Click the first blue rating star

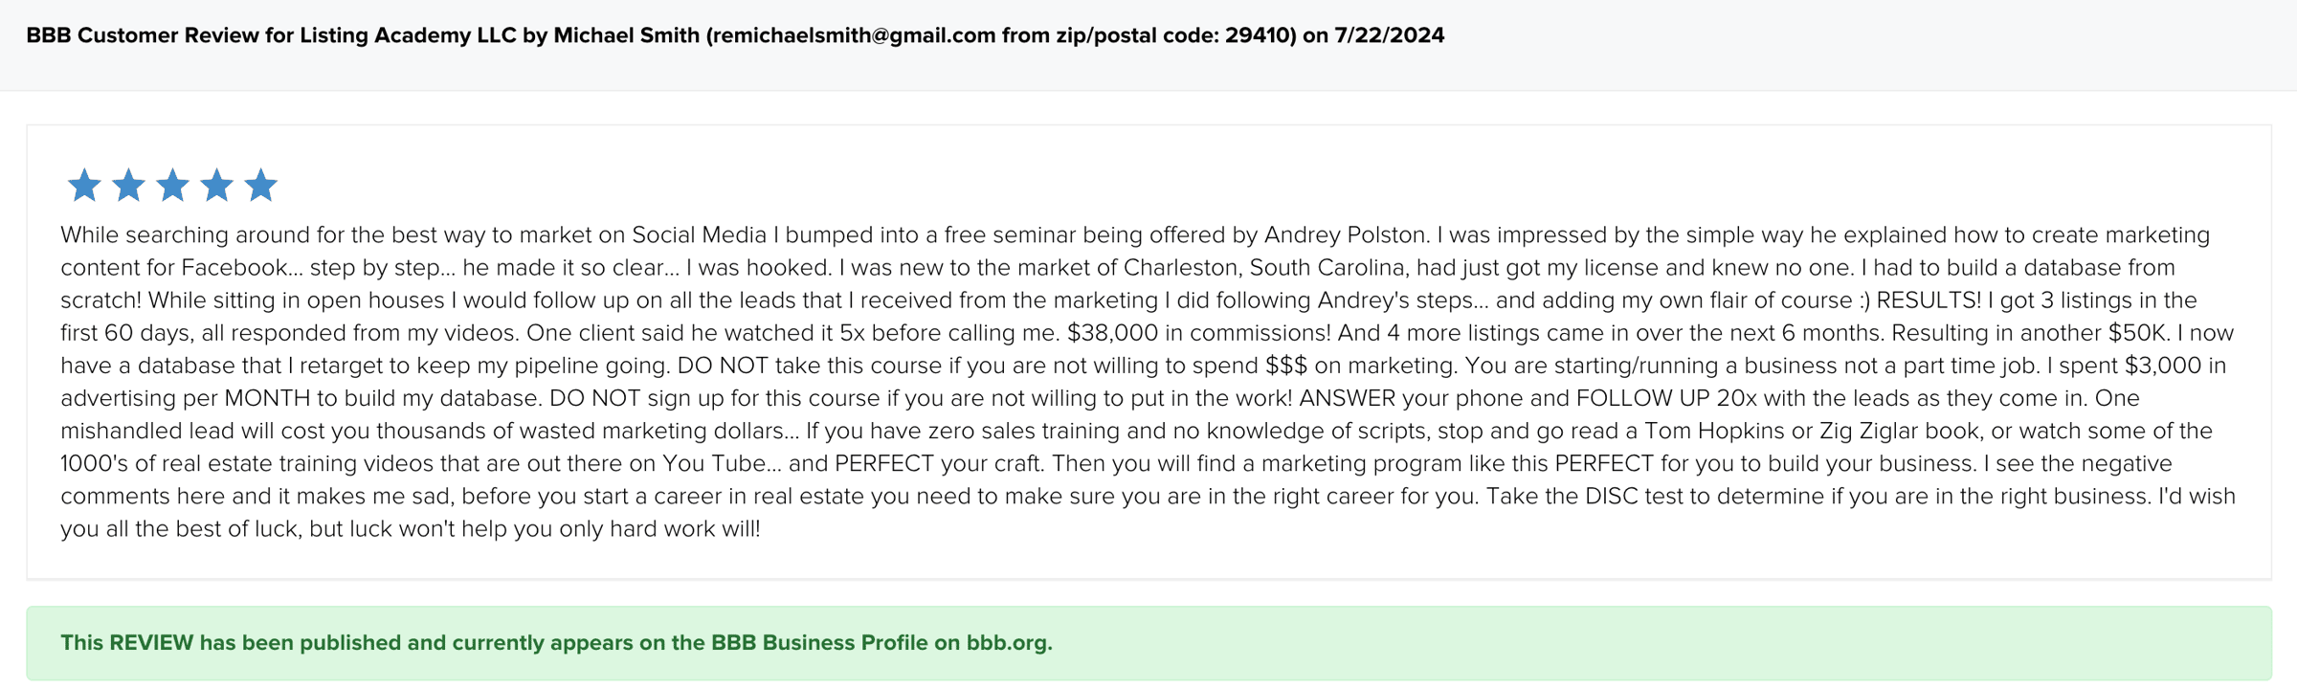point(84,186)
